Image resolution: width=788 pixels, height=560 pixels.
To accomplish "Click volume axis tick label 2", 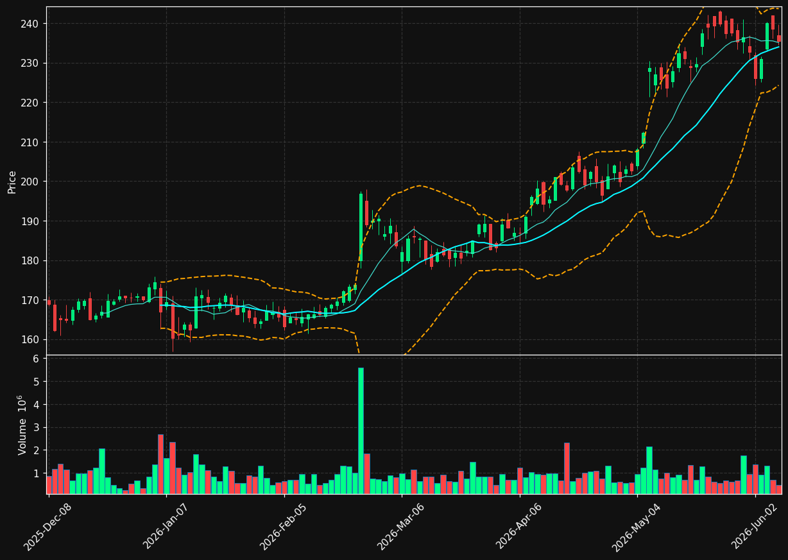I will tap(36, 450).
